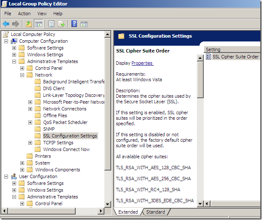
Task: Select Administrative Templates under User Configuration
Action: click(x=52, y=197)
